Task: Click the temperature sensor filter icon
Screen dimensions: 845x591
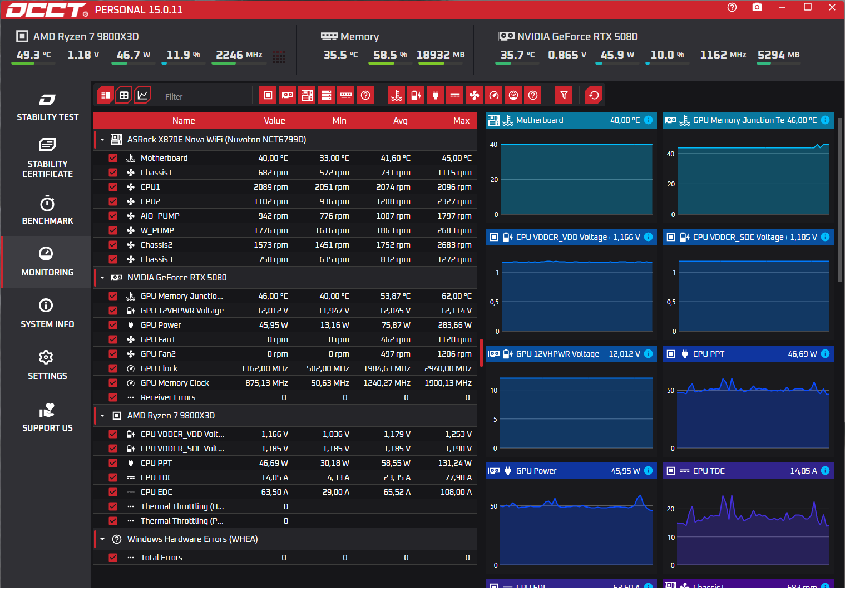Action: [x=396, y=95]
